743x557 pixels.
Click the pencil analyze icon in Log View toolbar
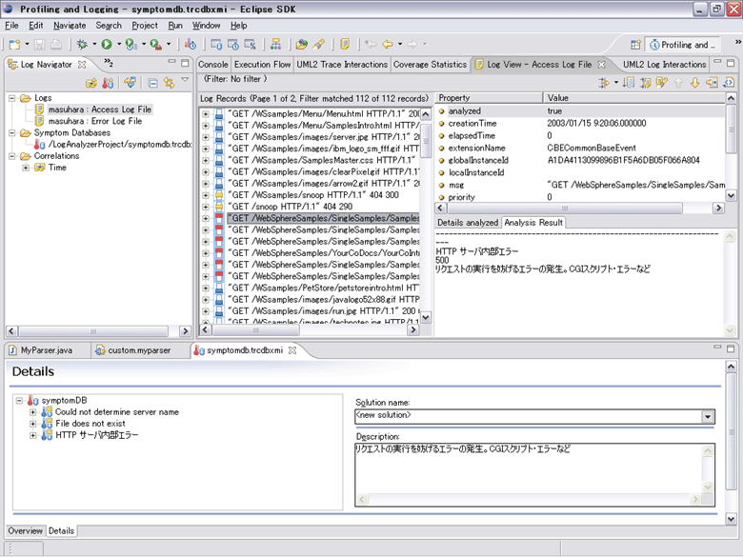pos(661,83)
